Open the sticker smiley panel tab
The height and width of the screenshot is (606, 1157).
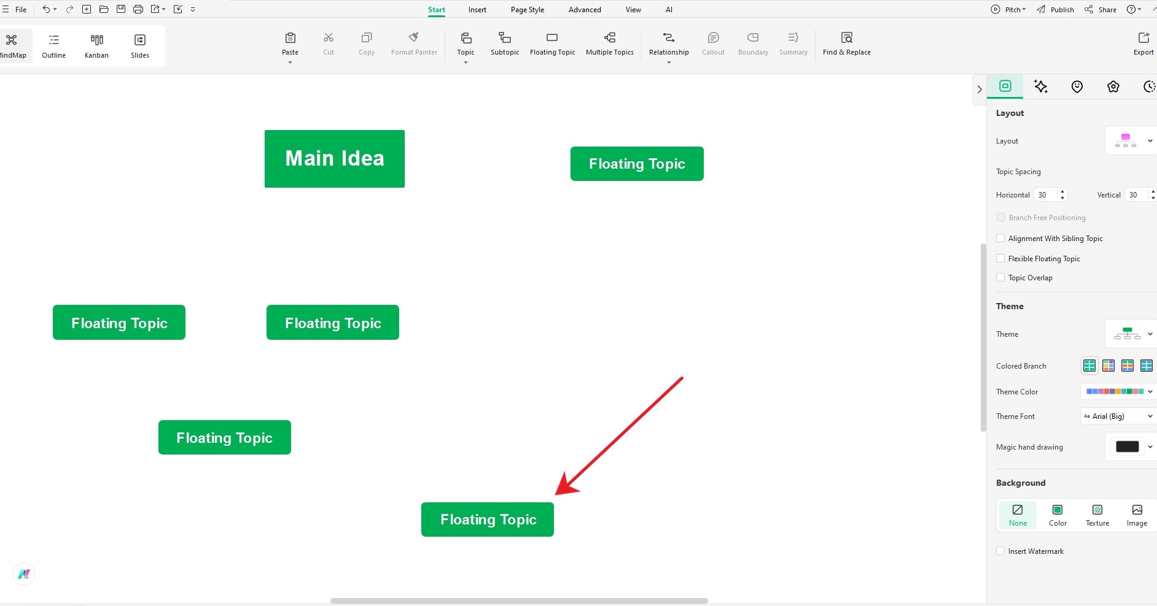pyautogui.click(x=1077, y=86)
